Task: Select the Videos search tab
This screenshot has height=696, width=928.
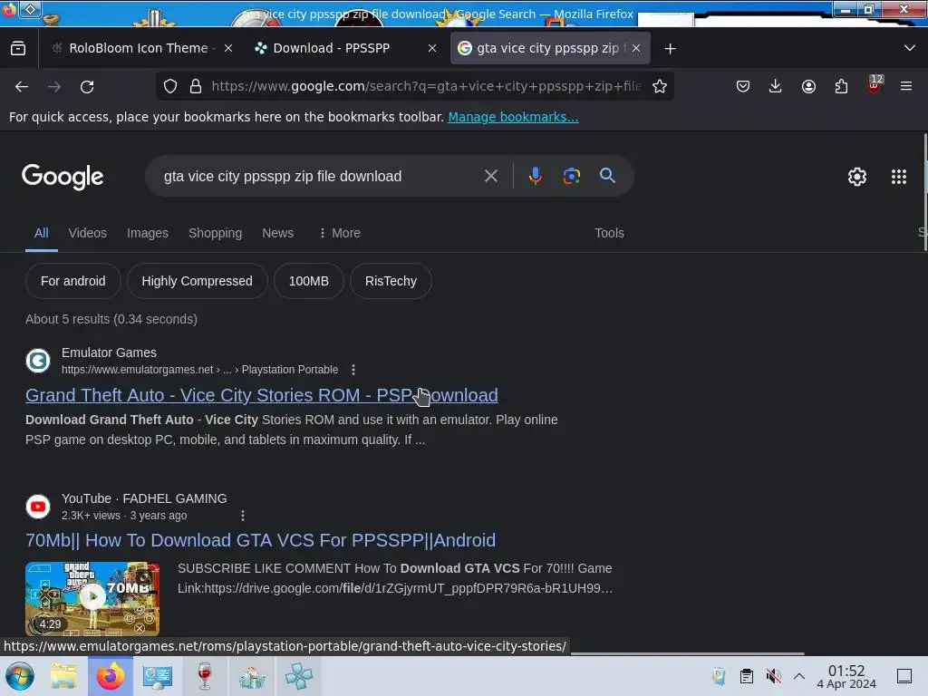Action: pos(88,233)
